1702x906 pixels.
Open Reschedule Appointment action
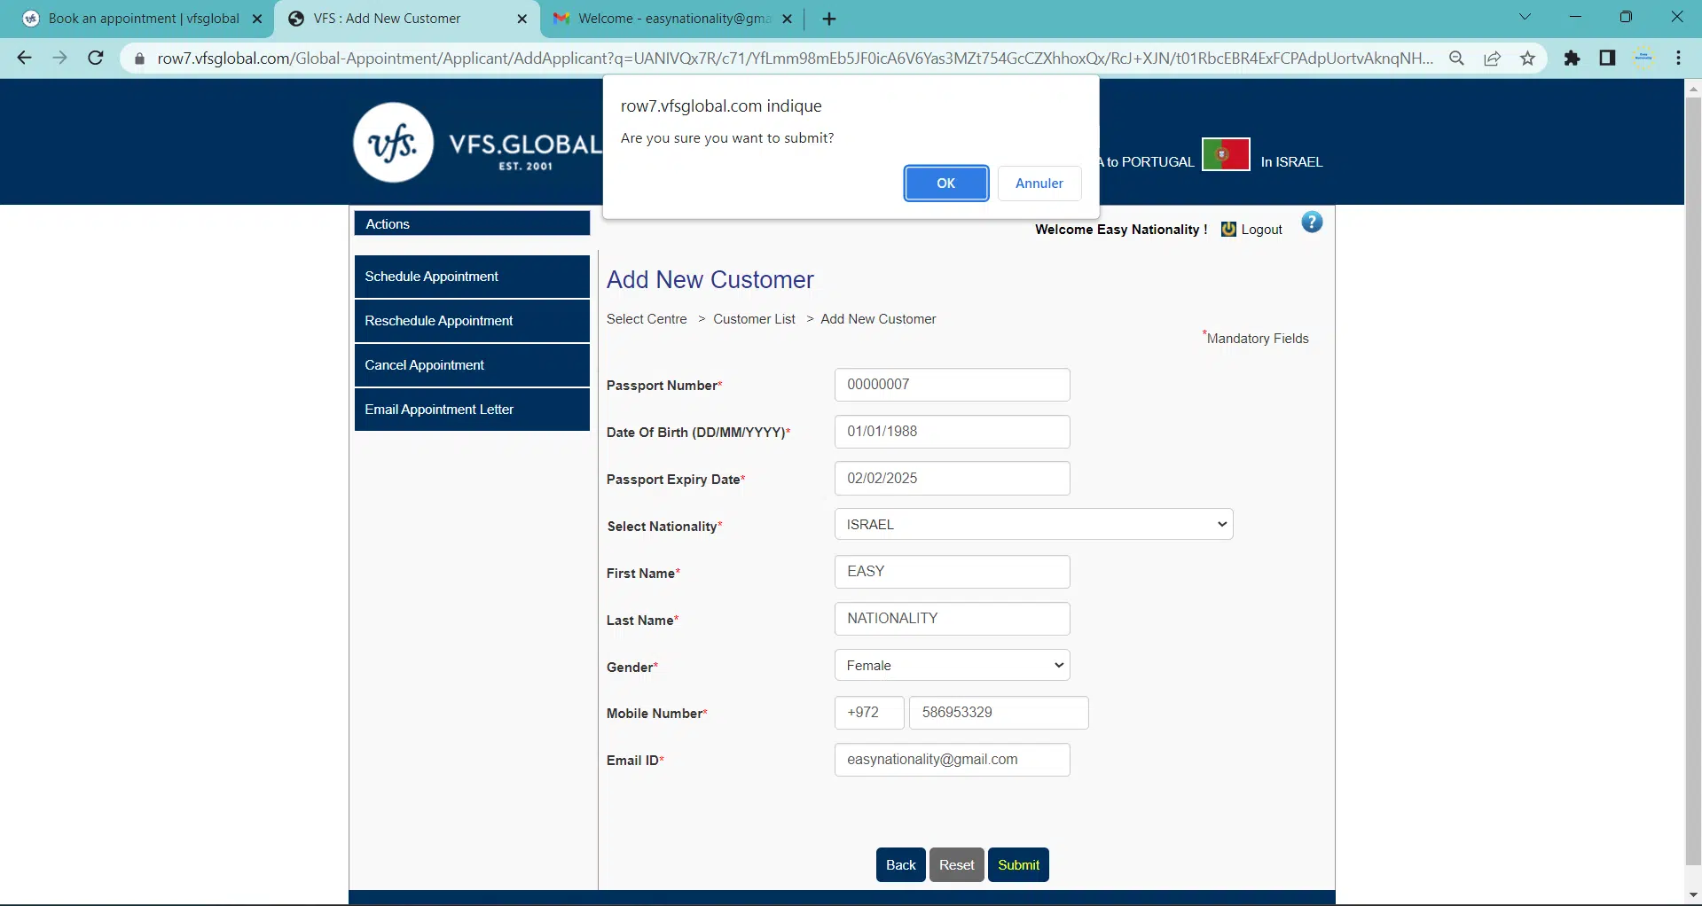472,321
